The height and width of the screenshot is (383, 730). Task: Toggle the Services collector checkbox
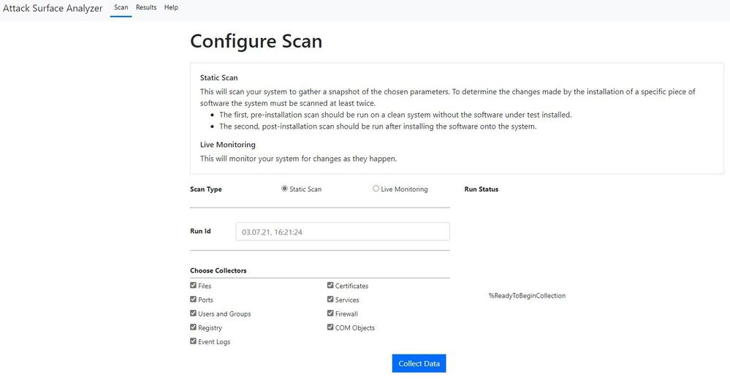(x=330, y=299)
